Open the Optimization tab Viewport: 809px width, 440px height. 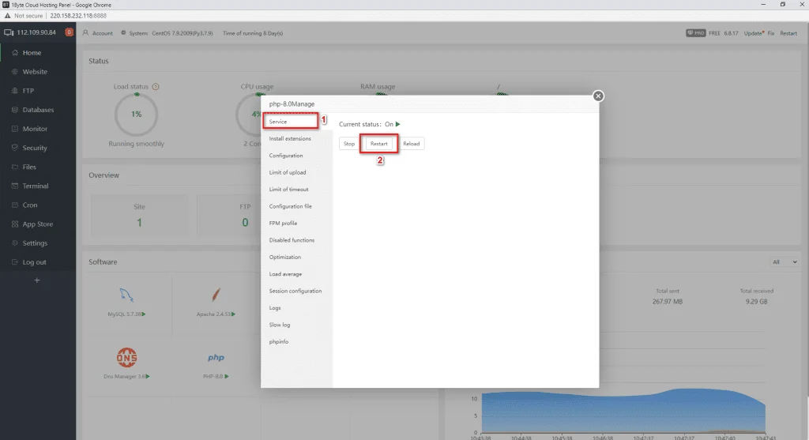(x=284, y=257)
